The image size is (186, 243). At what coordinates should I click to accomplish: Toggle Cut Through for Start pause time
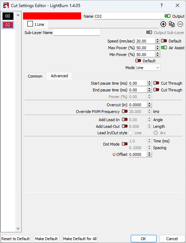pos(156,83)
